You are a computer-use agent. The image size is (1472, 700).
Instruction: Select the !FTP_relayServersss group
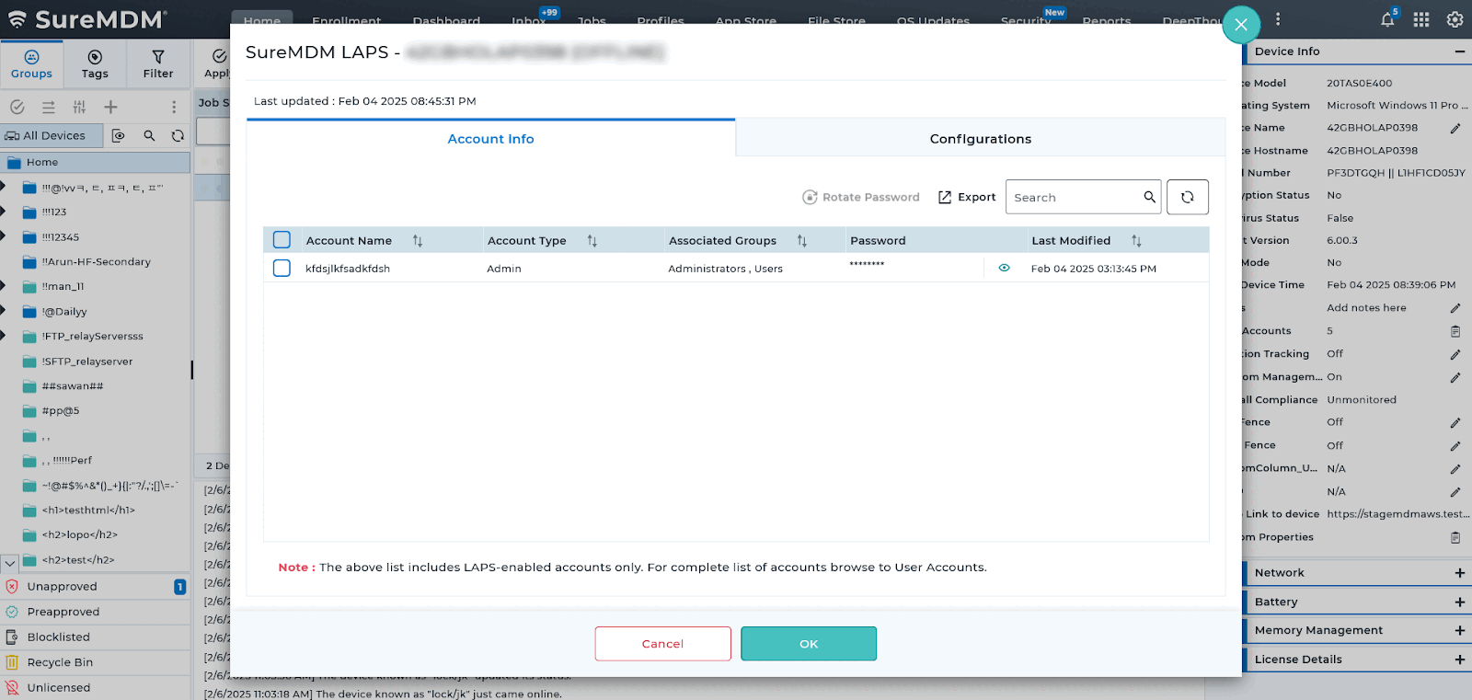(x=92, y=337)
